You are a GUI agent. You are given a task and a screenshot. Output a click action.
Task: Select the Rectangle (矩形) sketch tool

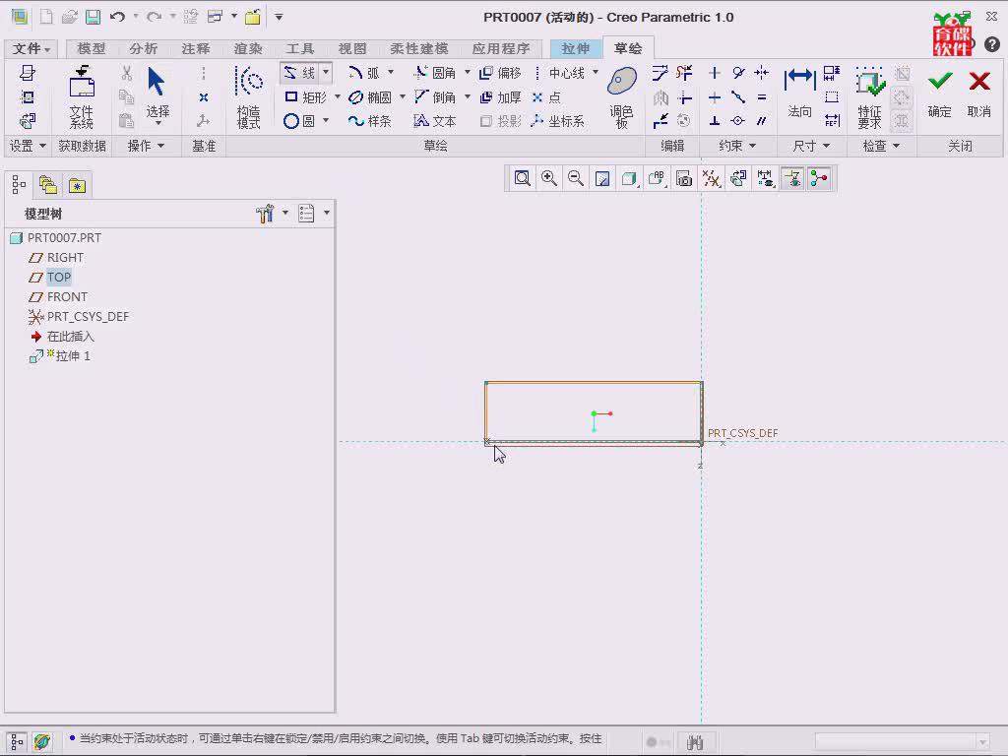point(305,97)
